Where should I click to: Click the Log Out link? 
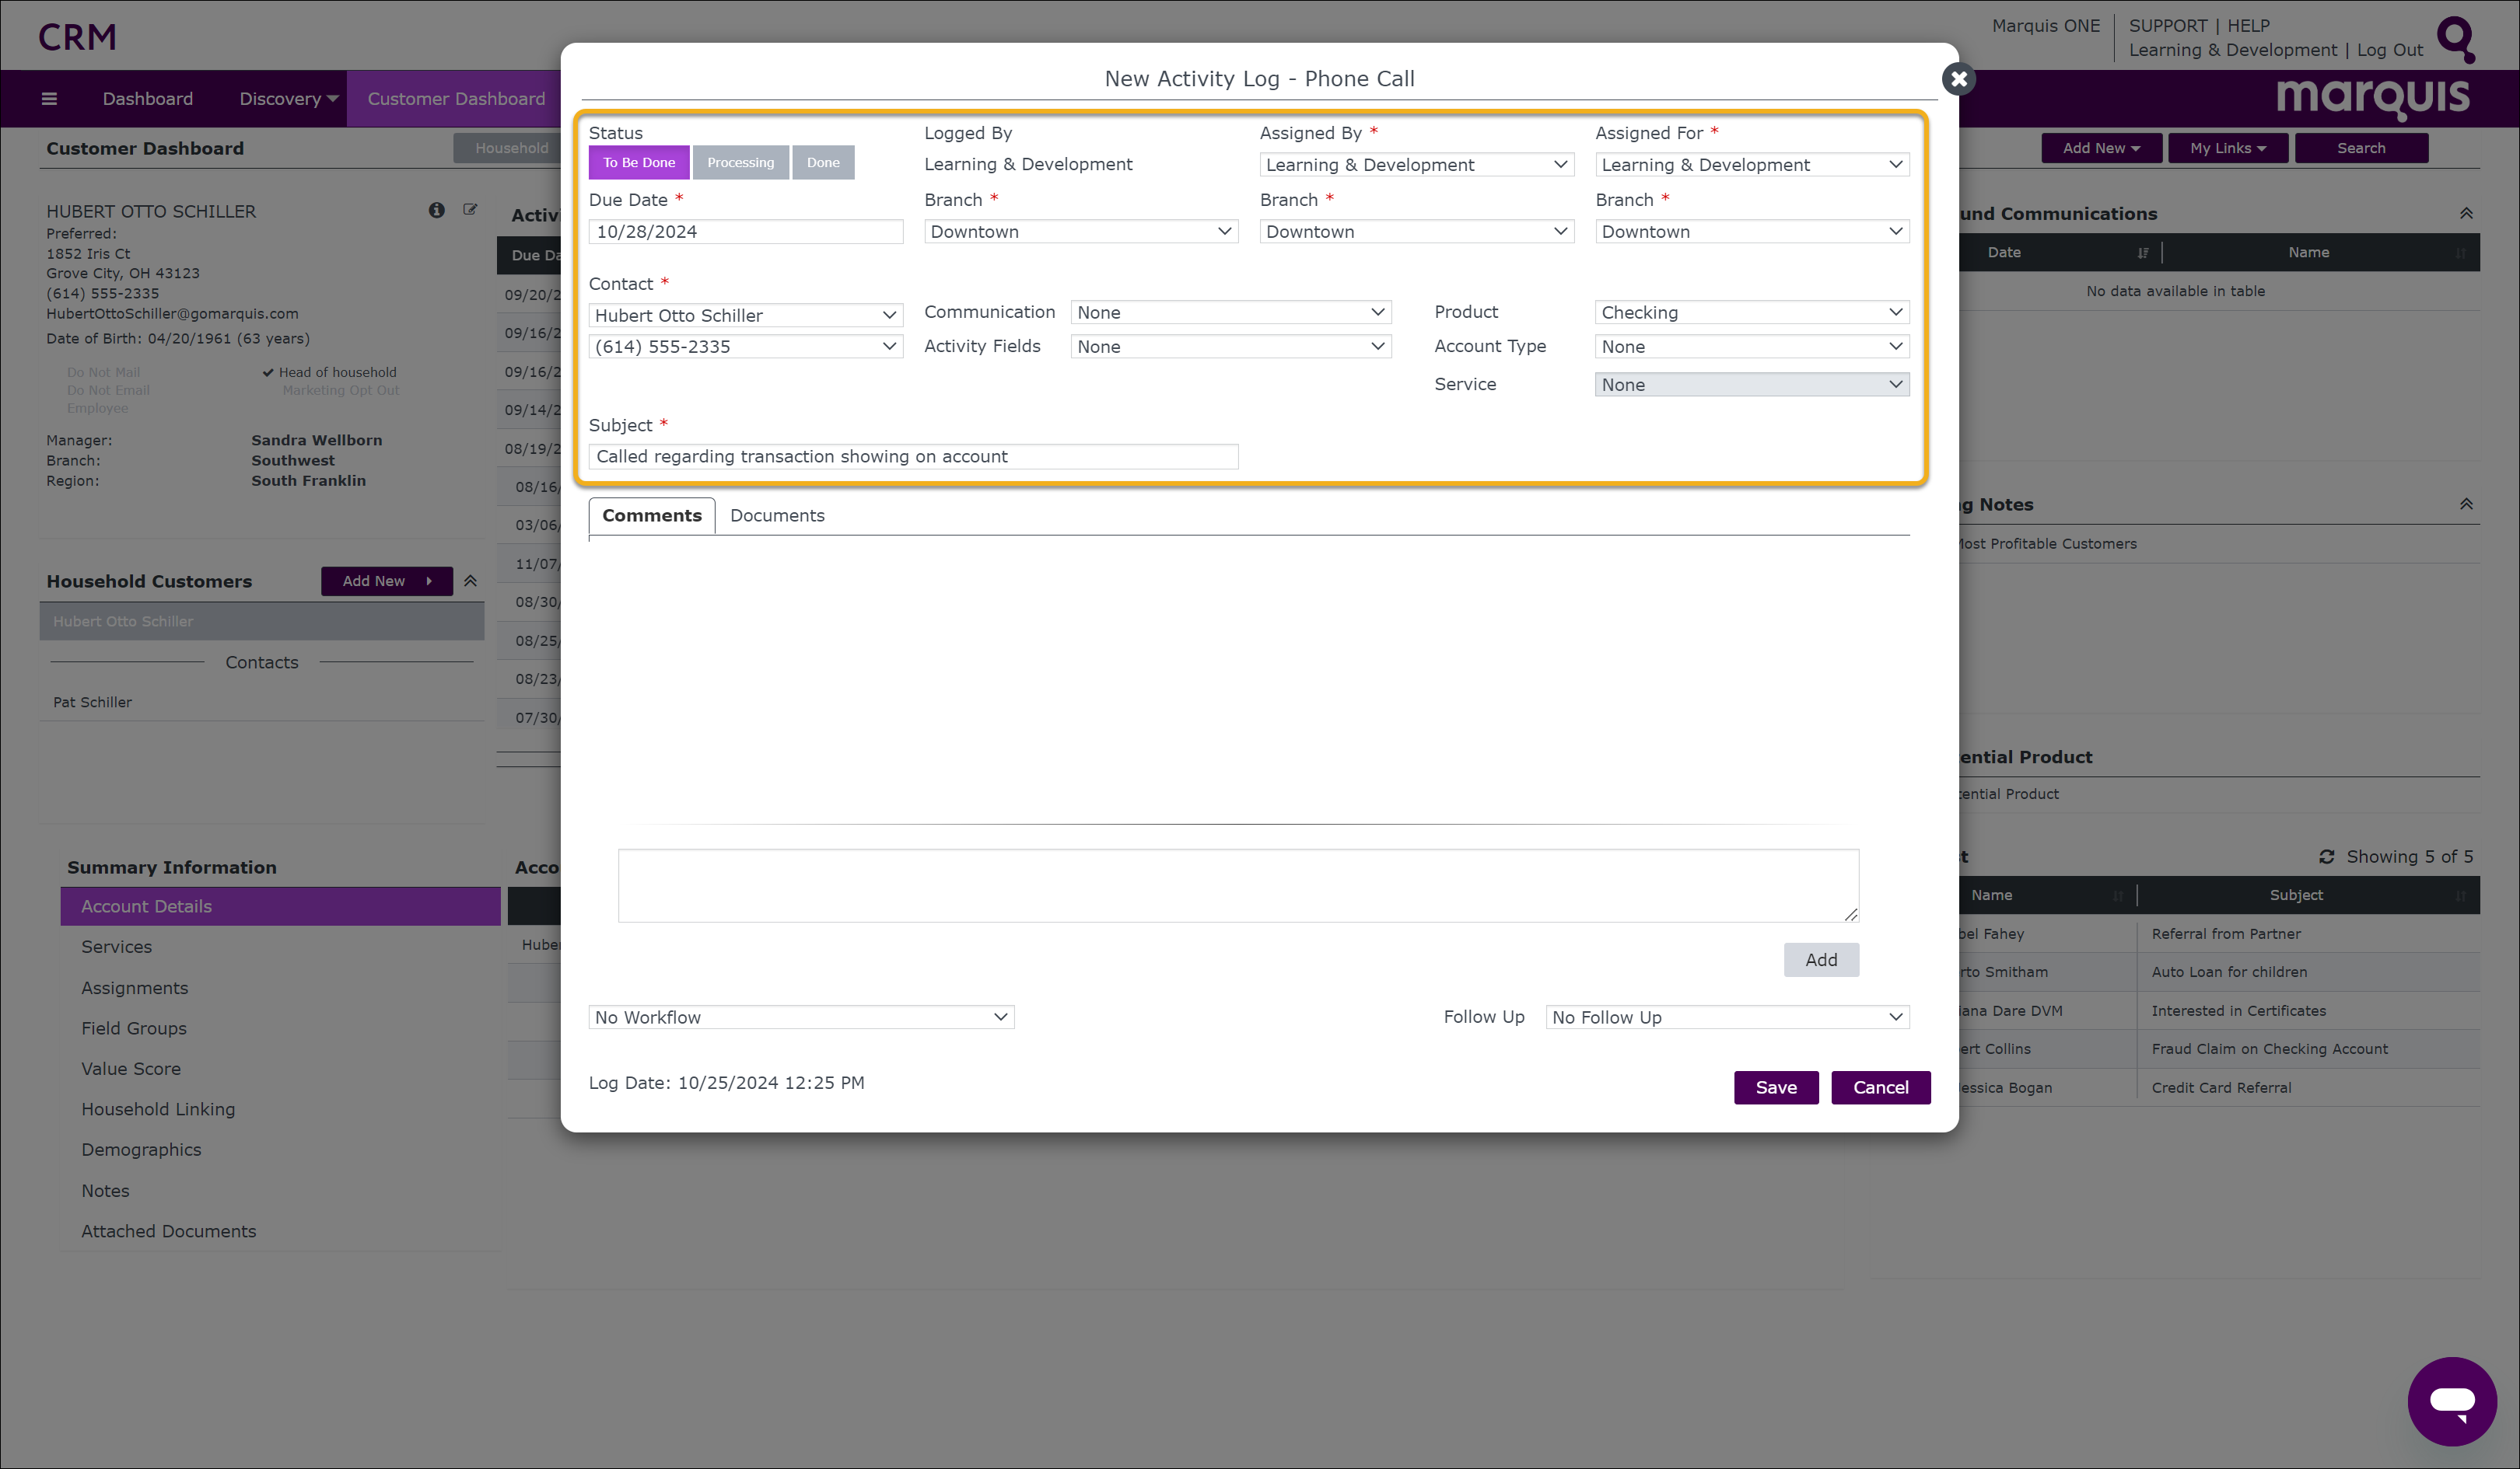point(2389,50)
